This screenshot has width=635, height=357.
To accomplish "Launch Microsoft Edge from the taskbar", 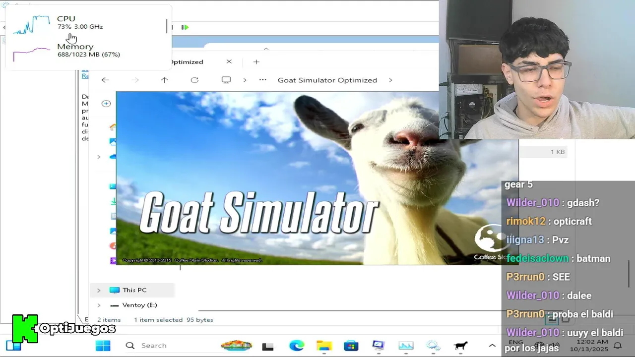I will tap(297, 346).
